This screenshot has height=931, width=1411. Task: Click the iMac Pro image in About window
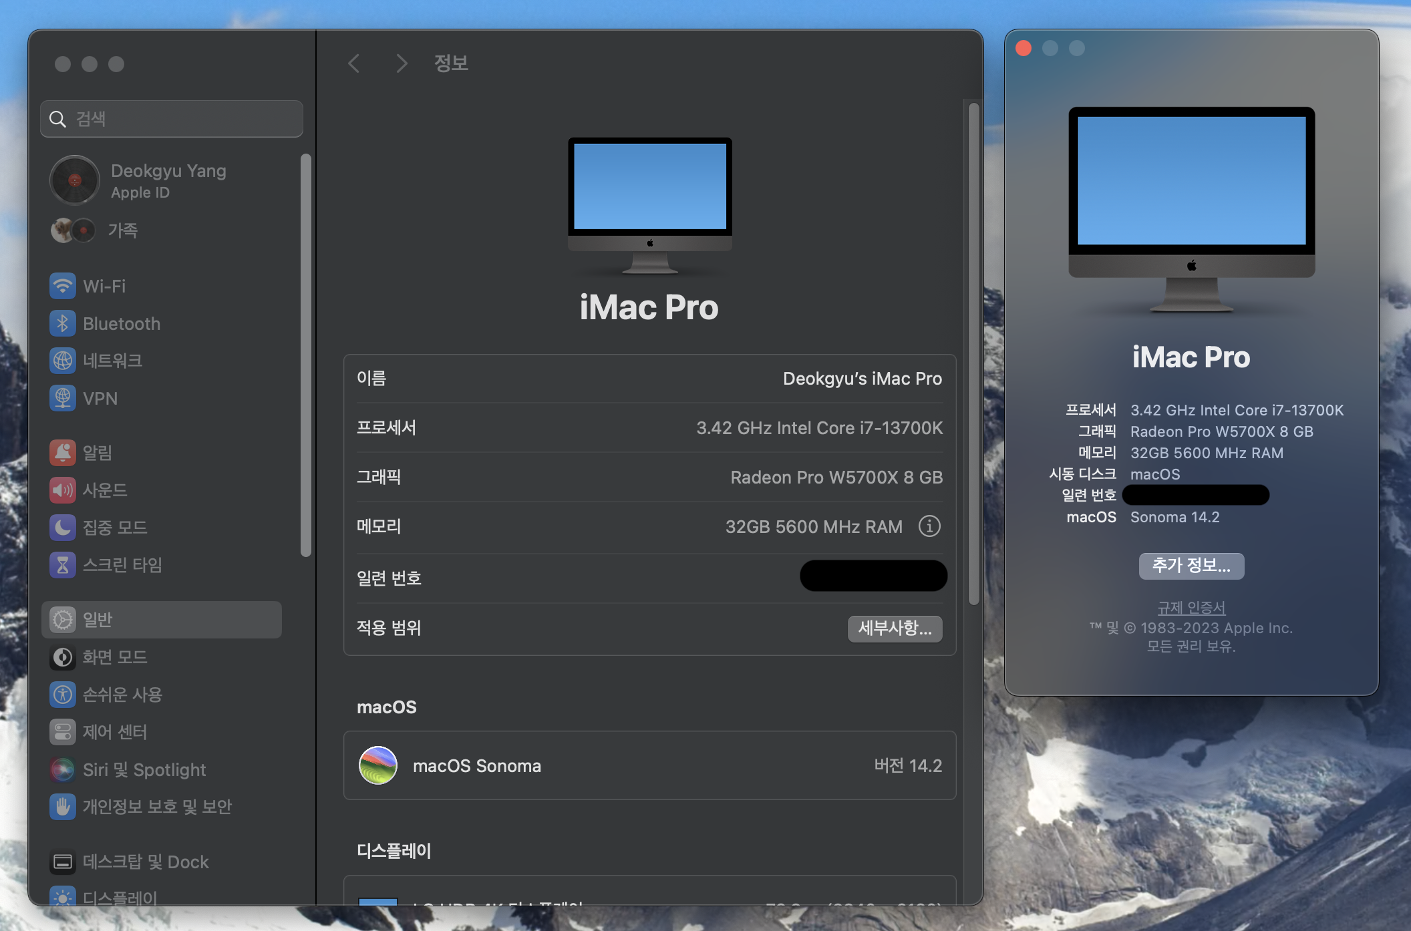pos(1191,210)
